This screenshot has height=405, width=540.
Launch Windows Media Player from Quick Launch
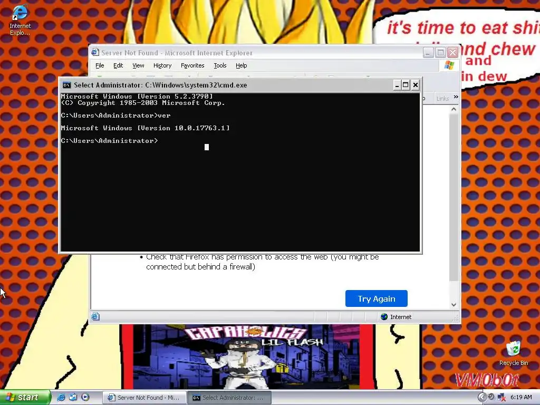[x=85, y=397]
